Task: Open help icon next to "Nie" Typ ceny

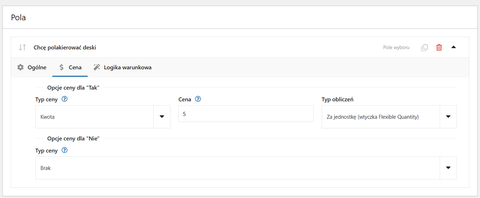Action: click(65, 150)
